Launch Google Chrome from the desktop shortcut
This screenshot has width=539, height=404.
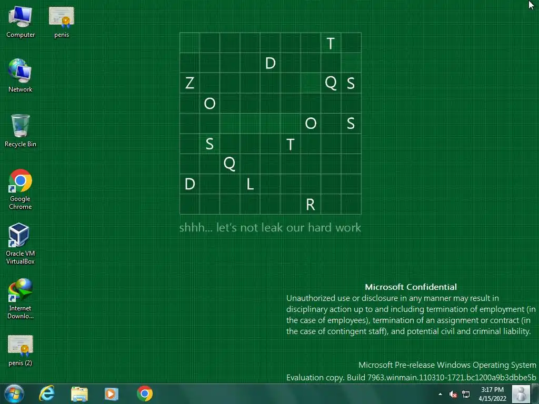click(21, 189)
